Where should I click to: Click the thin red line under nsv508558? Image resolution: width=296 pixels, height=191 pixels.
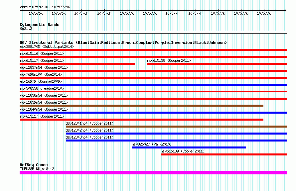tap(153, 92)
